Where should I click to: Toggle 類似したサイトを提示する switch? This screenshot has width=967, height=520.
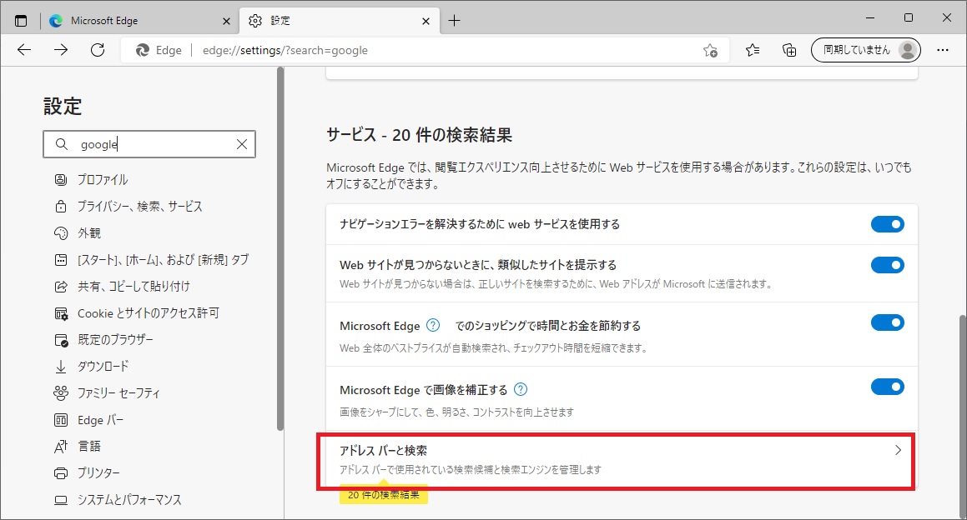(888, 265)
